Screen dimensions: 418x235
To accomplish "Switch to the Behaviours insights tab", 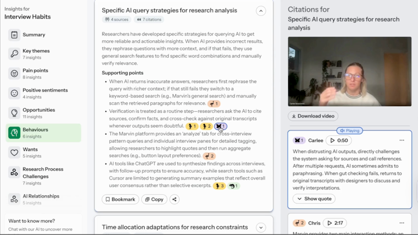I will (x=43, y=133).
